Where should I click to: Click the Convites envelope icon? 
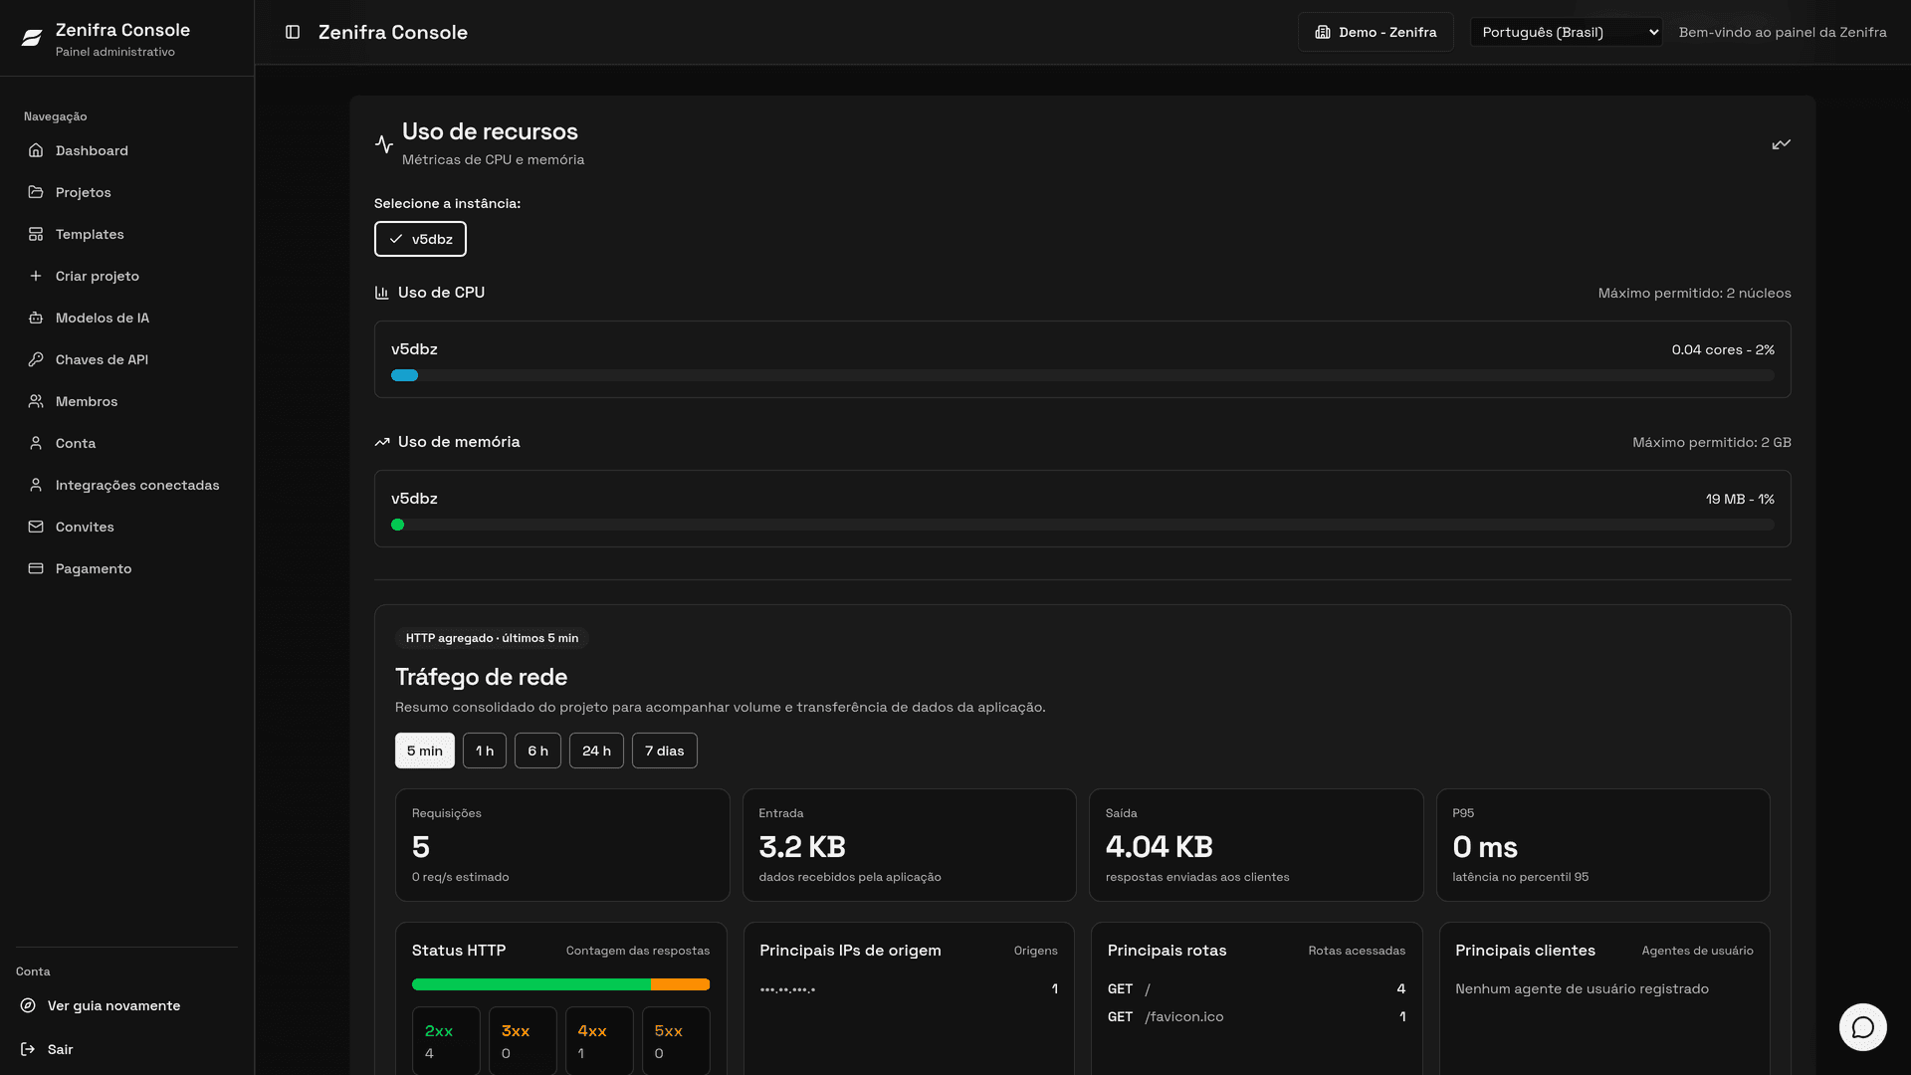tap(36, 527)
